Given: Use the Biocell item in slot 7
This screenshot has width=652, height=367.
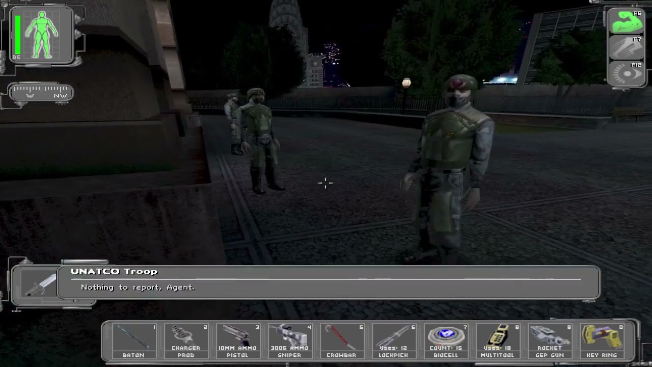Looking at the screenshot, I should click(445, 340).
